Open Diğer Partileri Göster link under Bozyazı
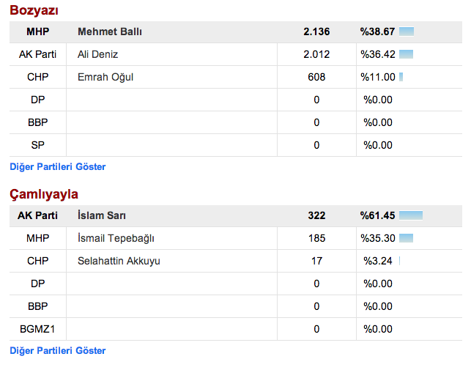The height and width of the screenshot is (370, 471). point(58,166)
